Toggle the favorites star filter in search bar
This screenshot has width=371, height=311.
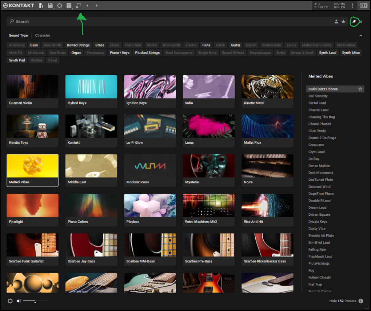tap(343, 22)
